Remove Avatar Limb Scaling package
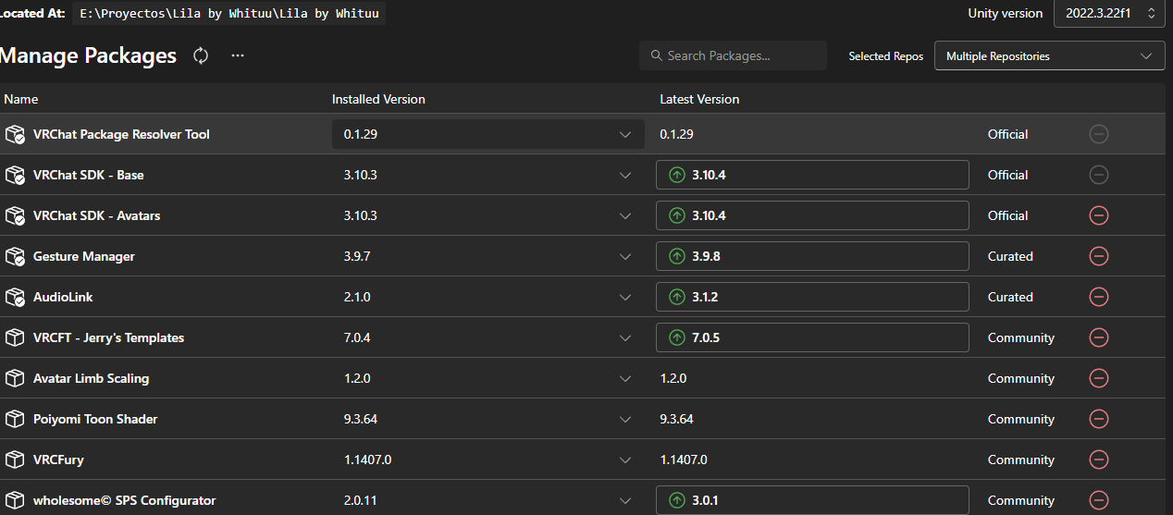This screenshot has height=515, width=1173. (1099, 378)
